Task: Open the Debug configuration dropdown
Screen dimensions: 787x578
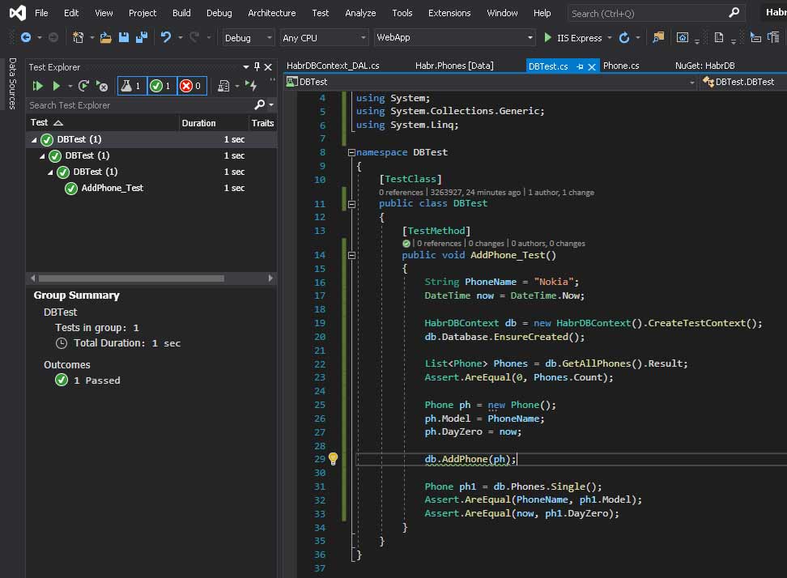Action: 249,38
